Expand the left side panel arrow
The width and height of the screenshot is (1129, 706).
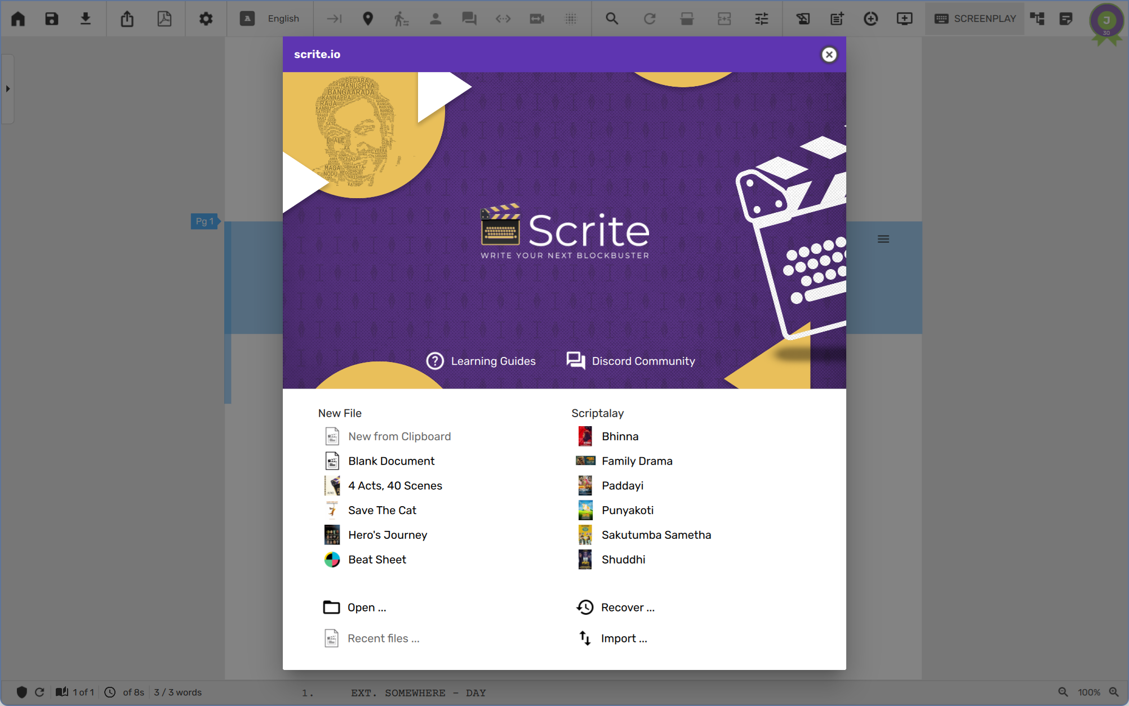8,88
